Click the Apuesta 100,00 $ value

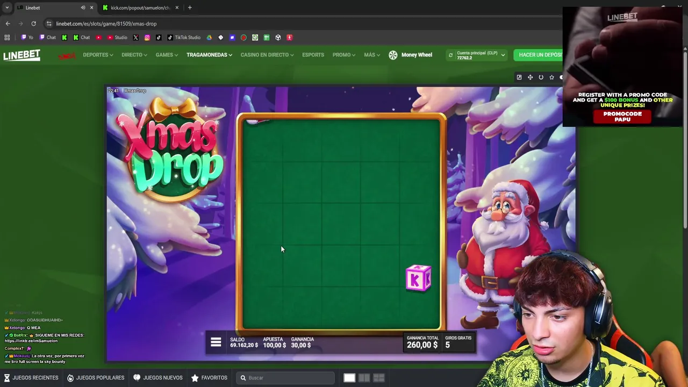click(x=274, y=345)
